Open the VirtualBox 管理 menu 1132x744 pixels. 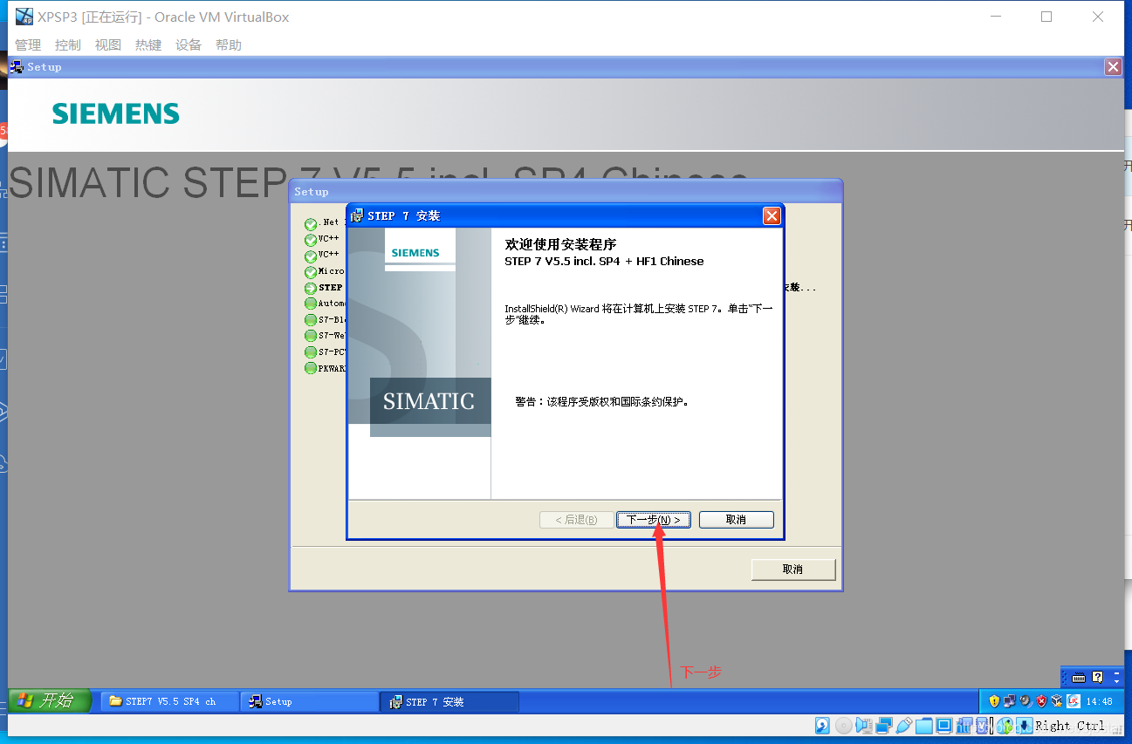[28, 45]
